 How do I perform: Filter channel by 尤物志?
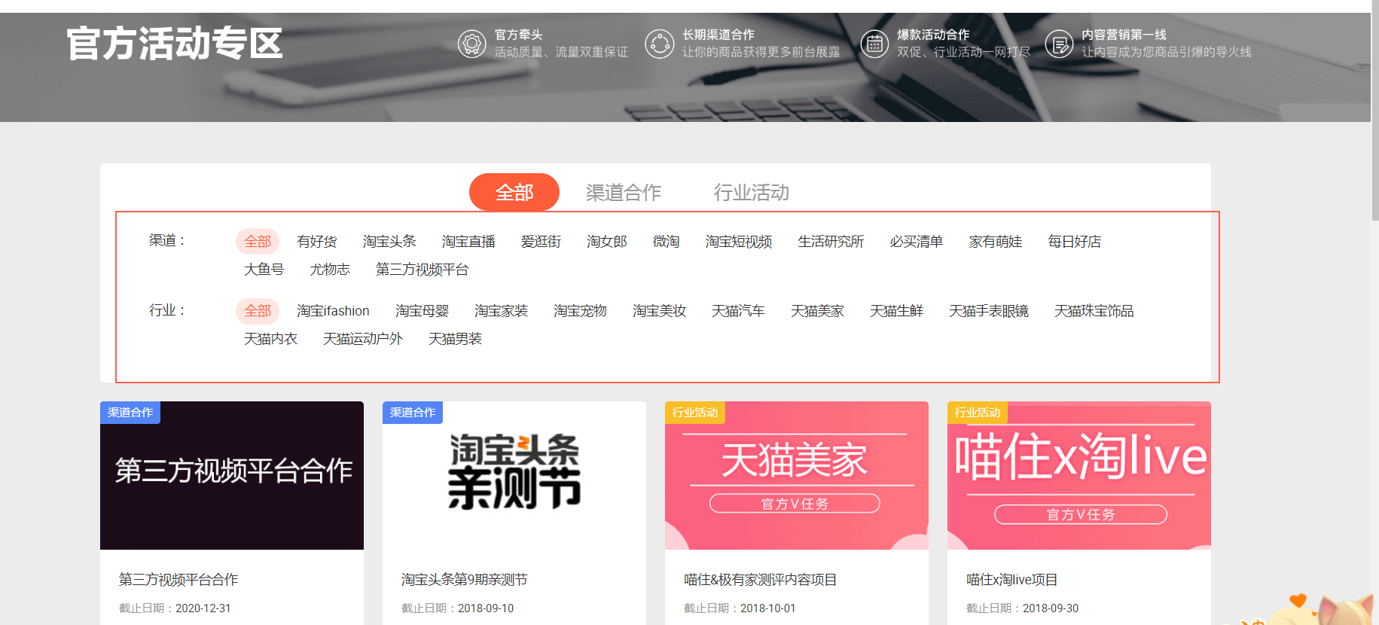330,270
